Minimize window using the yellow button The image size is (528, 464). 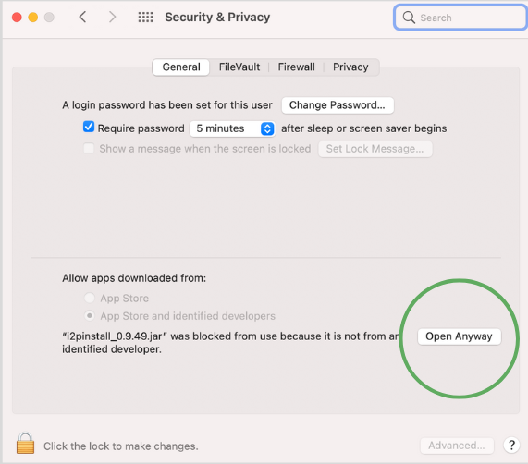(x=33, y=18)
